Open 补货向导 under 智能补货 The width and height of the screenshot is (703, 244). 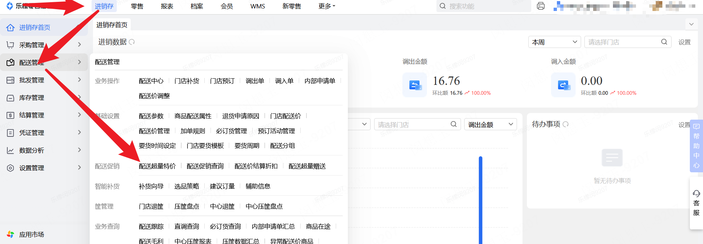[x=151, y=186]
